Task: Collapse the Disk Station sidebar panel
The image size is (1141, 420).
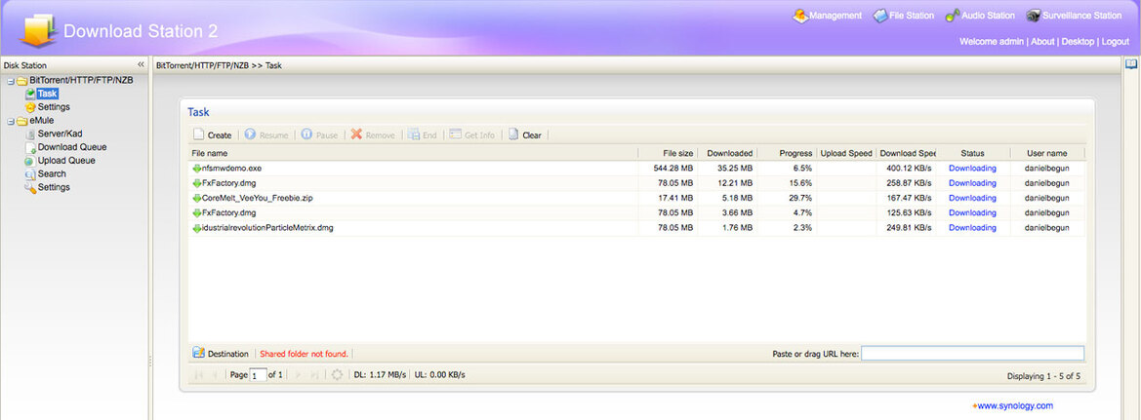Action: pyautogui.click(x=142, y=64)
